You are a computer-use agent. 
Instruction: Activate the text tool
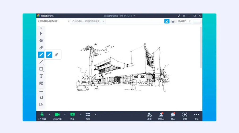41,76
